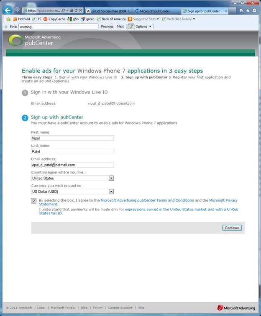Open the impressions served in United States link
This screenshot has height=316, width=261.
point(182,210)
